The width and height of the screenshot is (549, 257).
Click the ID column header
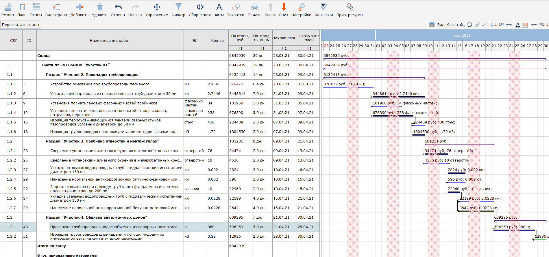point(29,40)
